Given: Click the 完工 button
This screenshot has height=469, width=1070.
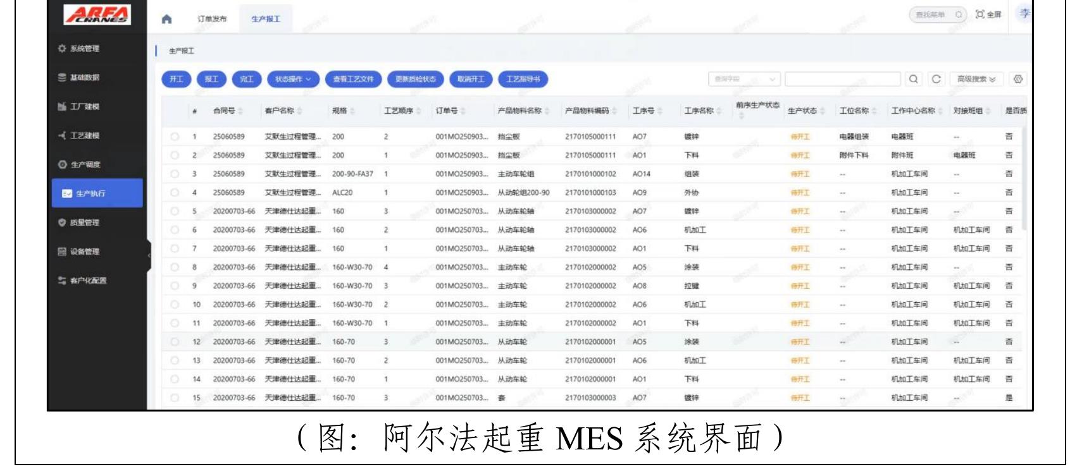Looking at the screenshot, I should click(246, 79).
